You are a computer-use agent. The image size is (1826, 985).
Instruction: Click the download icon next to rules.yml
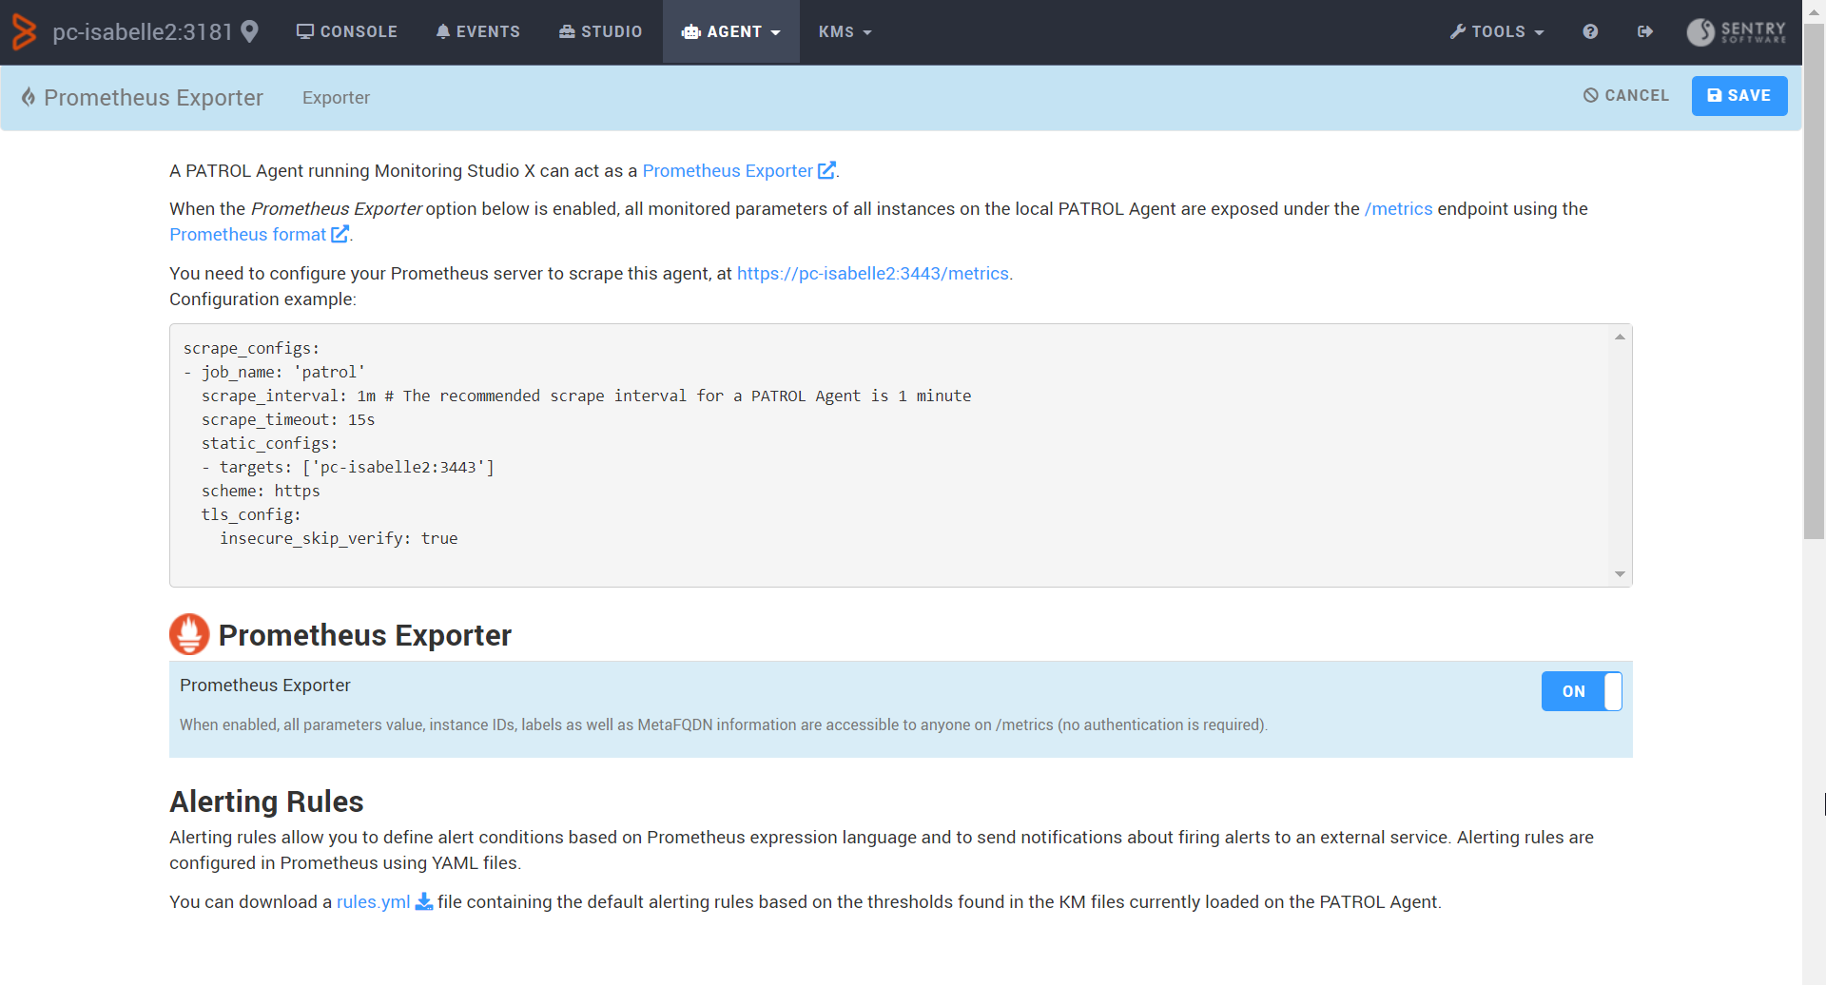tap(425, 901)
